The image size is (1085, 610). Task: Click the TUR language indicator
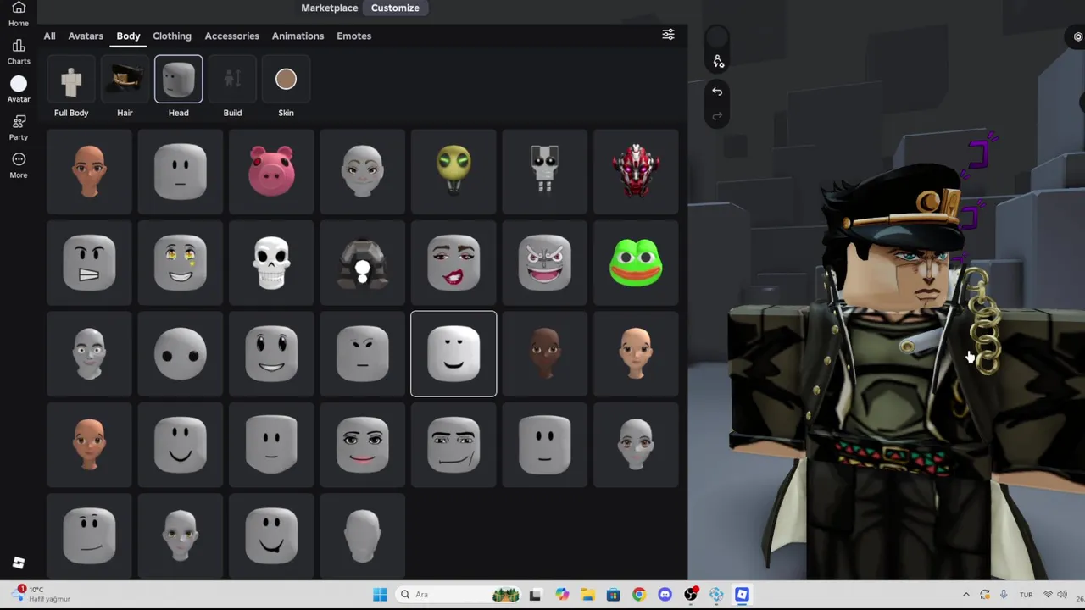click(x=1026, y=595)
